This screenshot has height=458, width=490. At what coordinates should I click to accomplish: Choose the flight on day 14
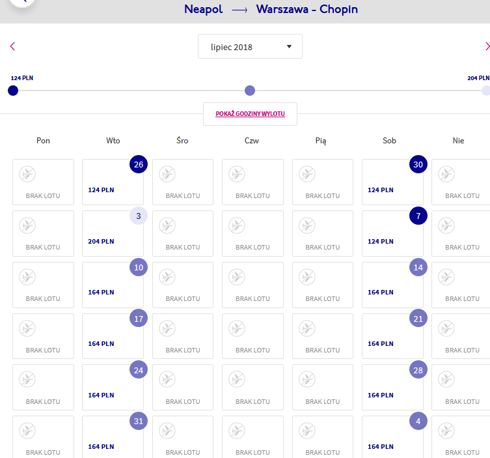click(392, 285)
